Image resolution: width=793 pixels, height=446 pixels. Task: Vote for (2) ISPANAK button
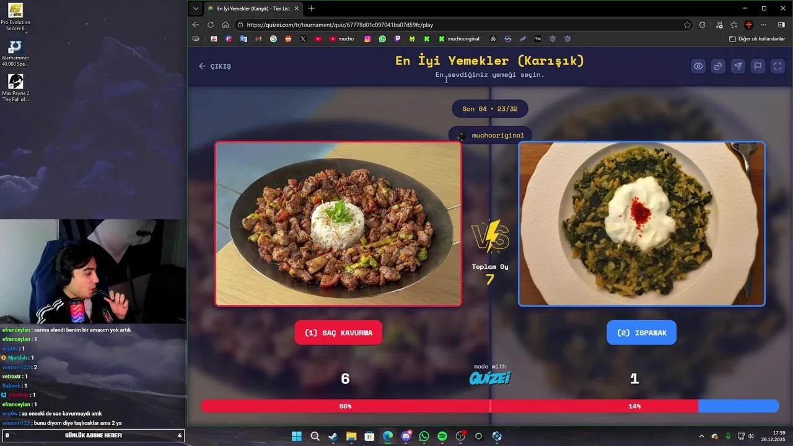(x=641, y=333)
